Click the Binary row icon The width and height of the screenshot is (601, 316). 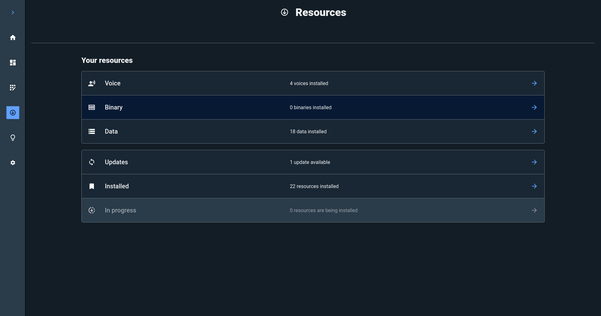tap(92, 107)
